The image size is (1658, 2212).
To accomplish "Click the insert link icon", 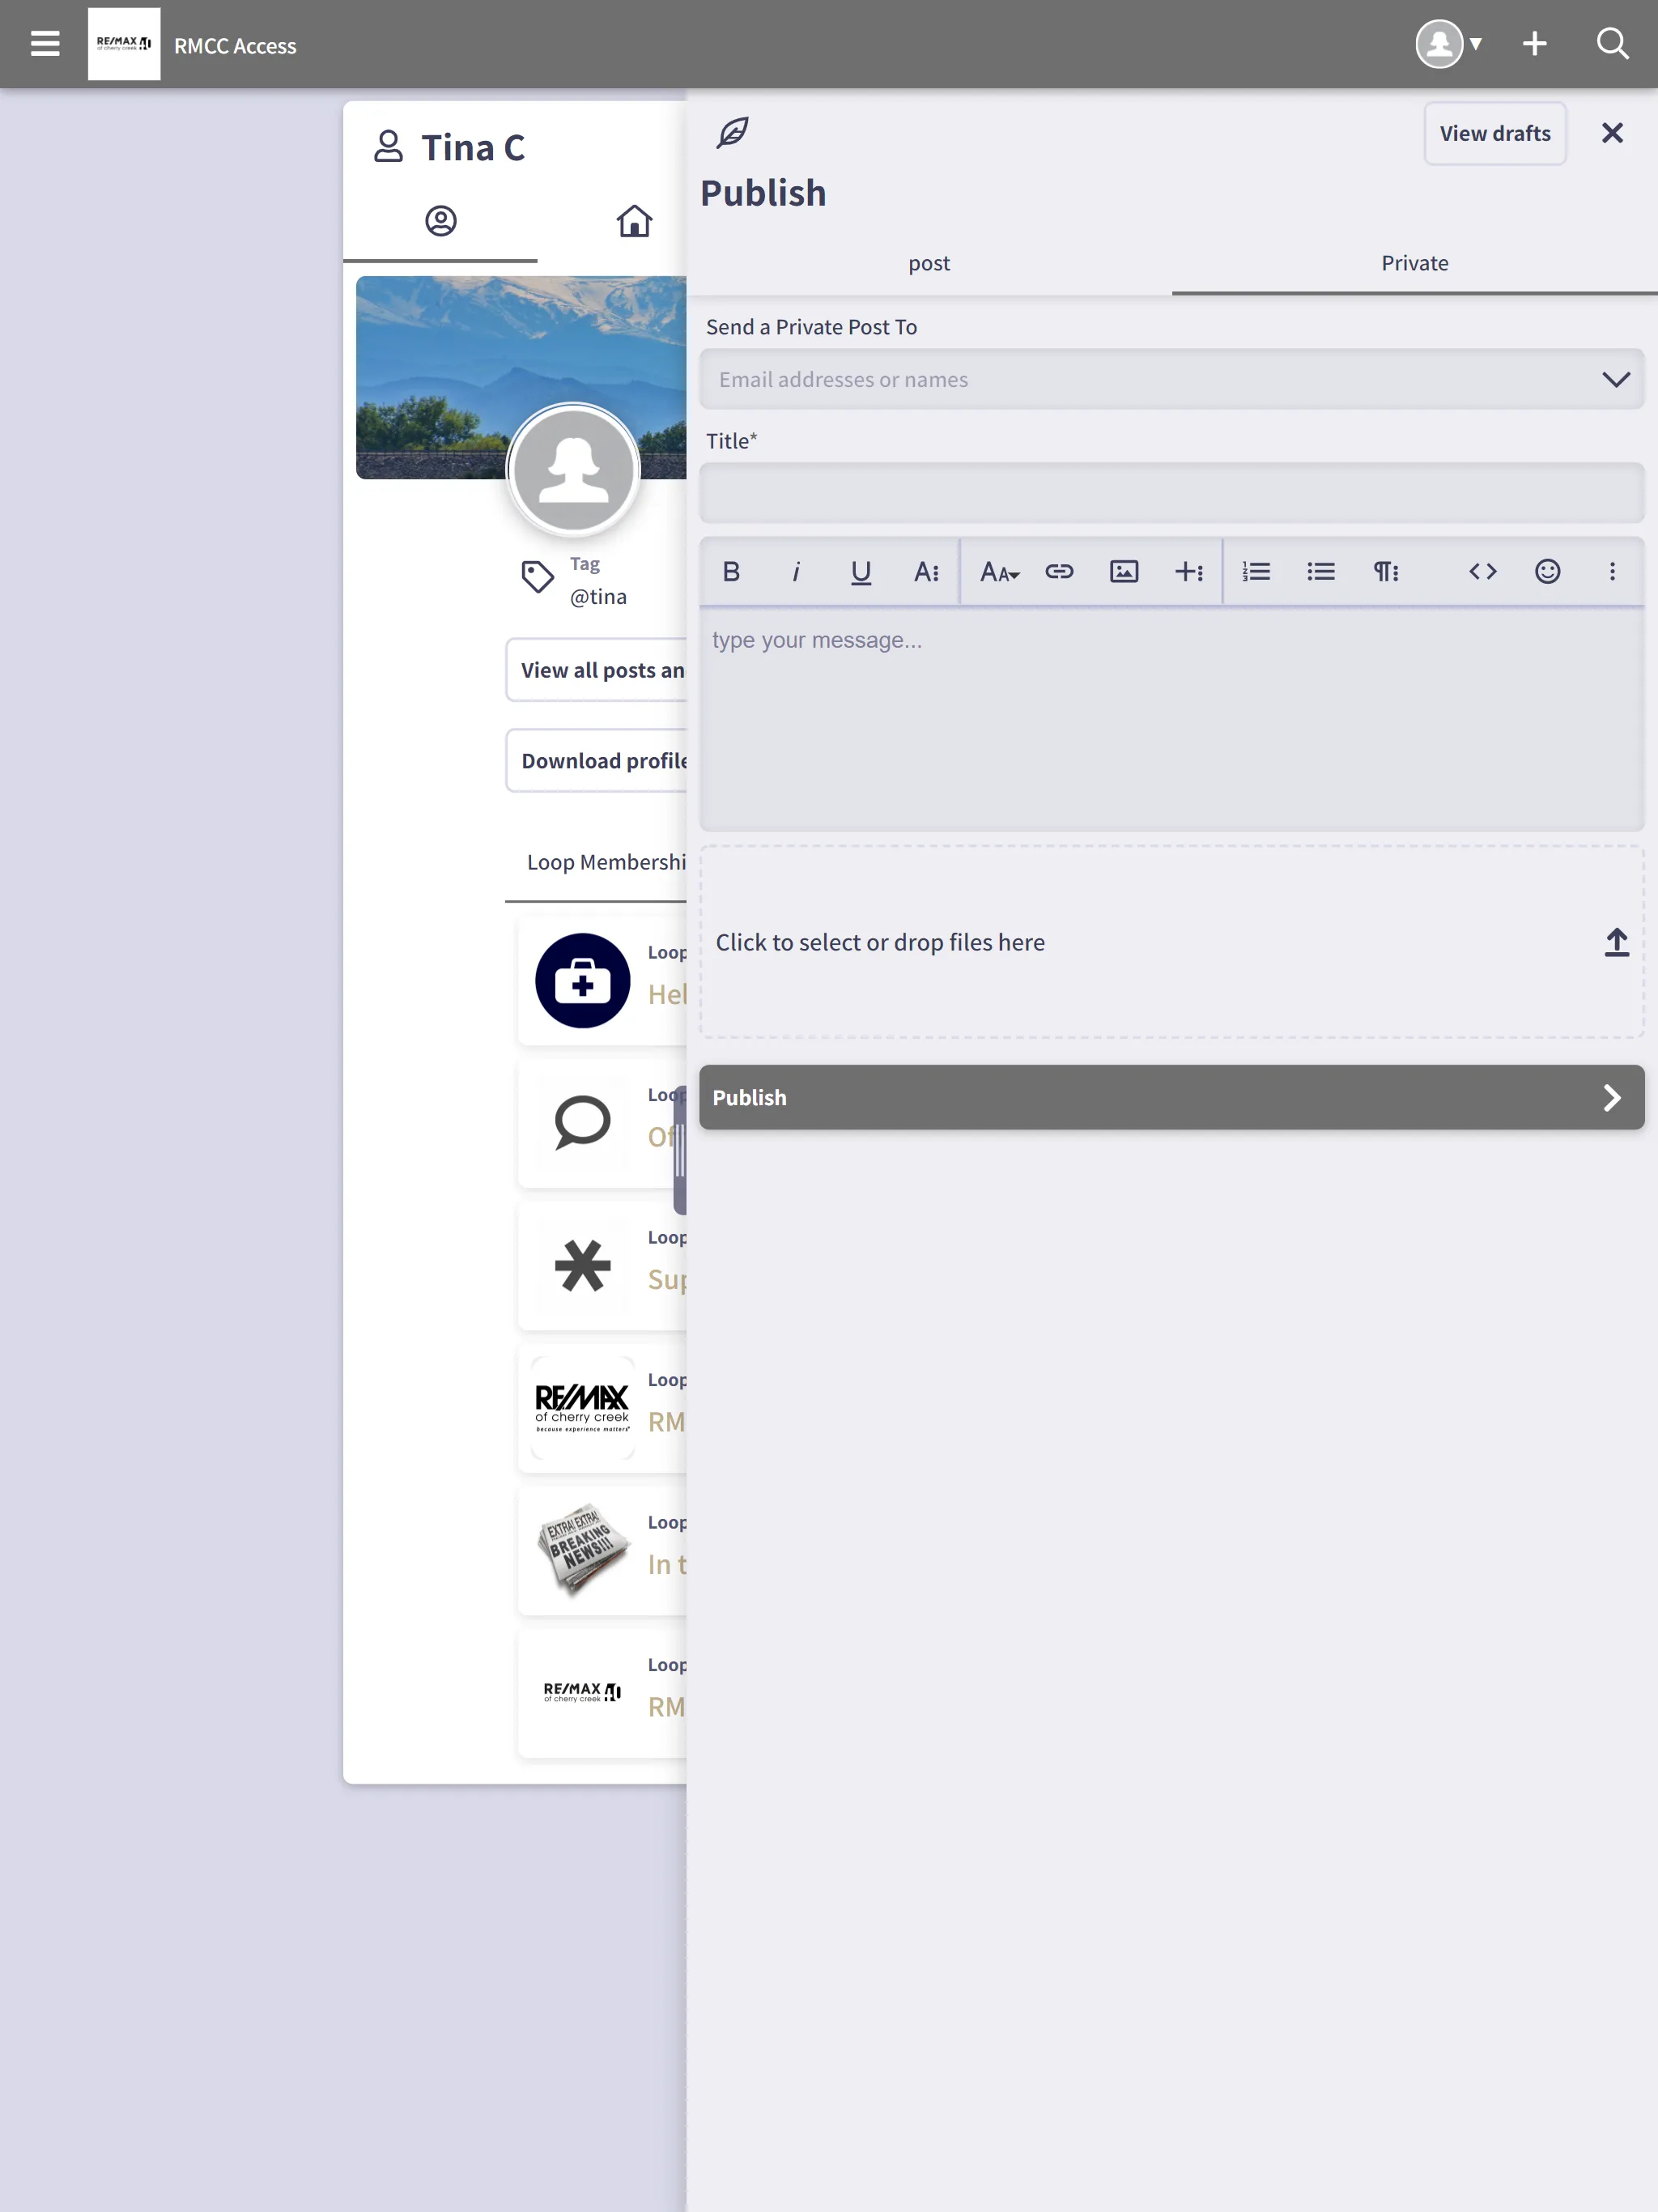I will point(1059,572).
